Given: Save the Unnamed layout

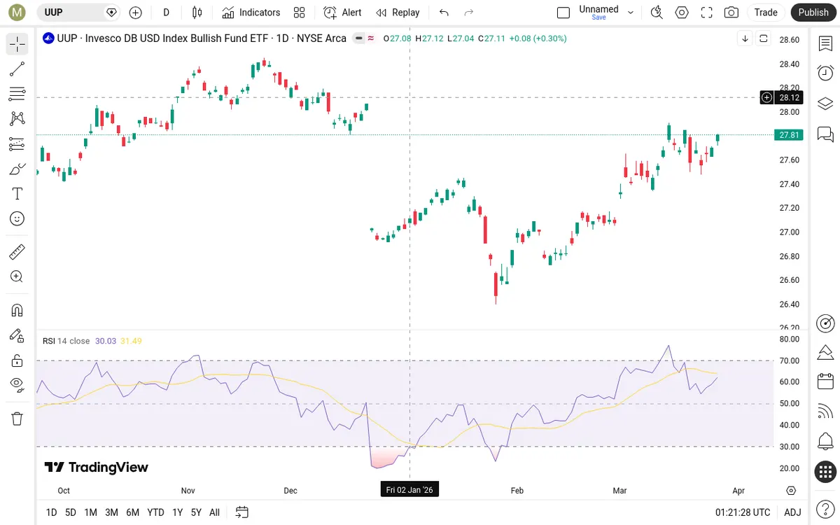Looking at the screenshot, I should tap(599, 17).
